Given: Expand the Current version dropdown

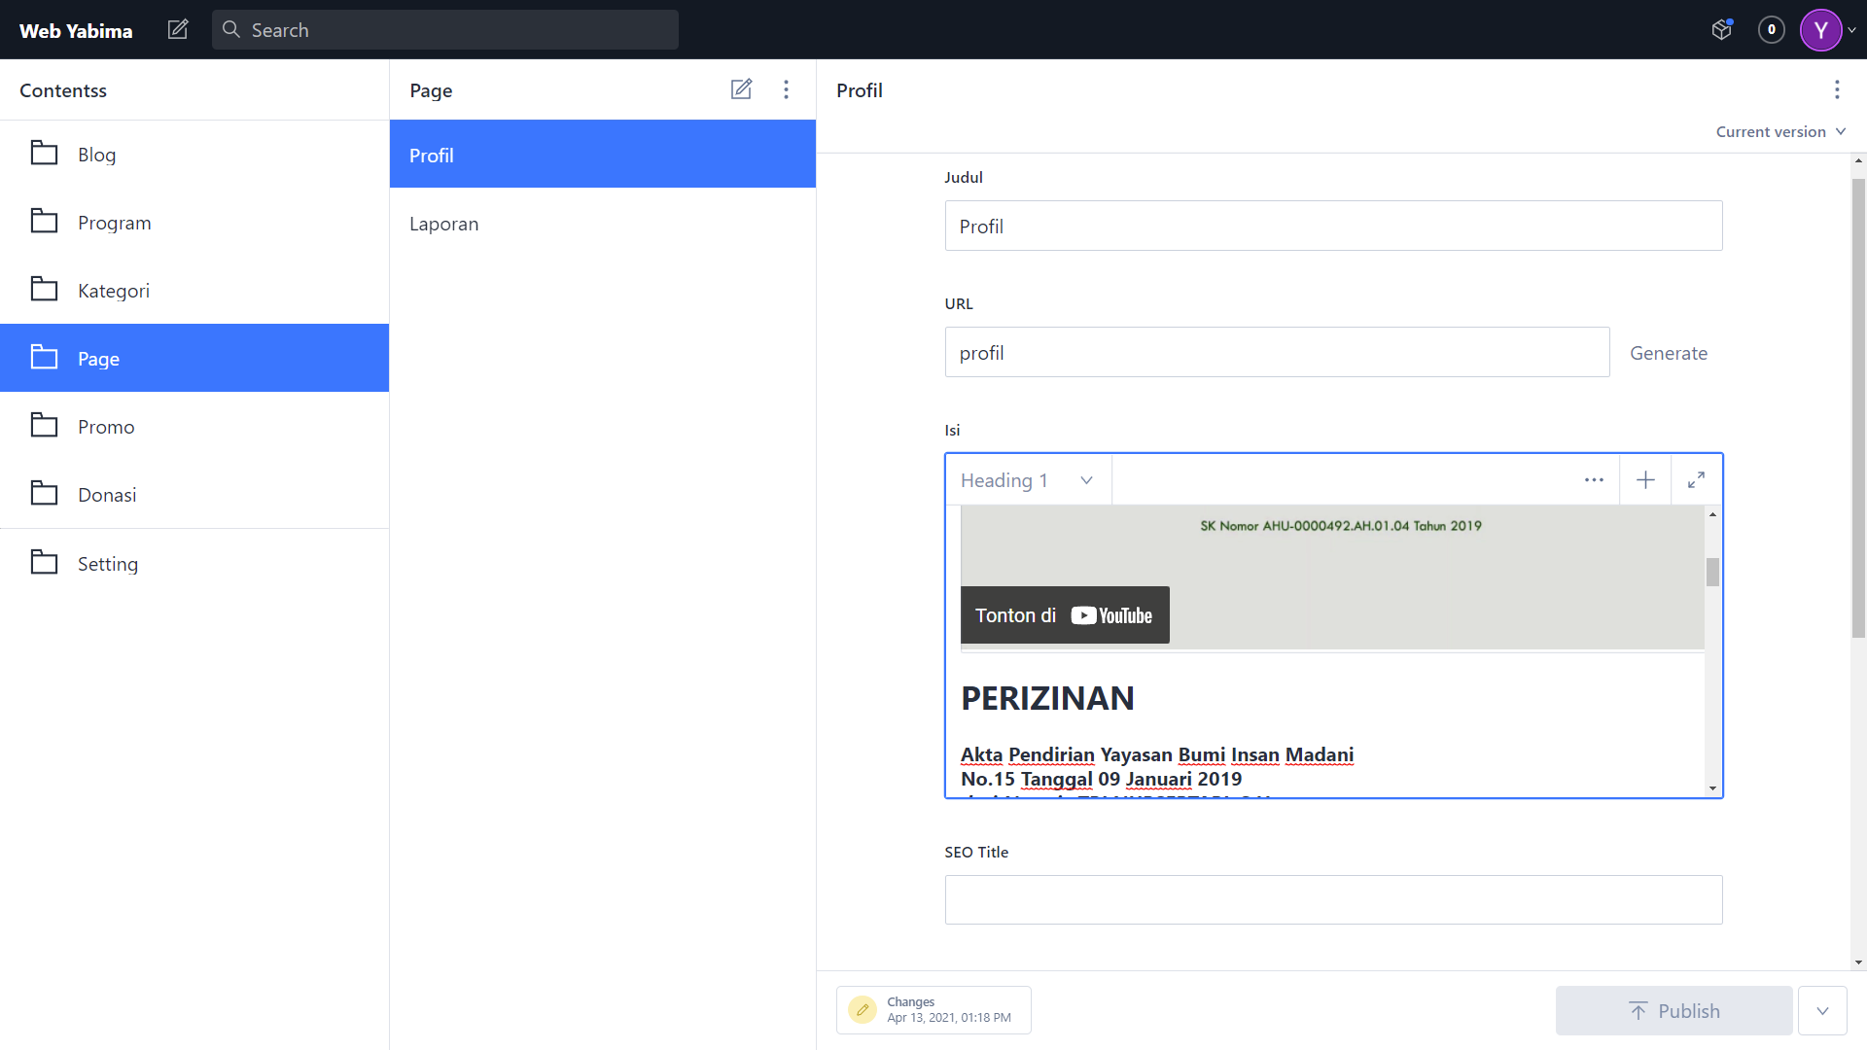Looking at the screenshot, I should (x=1779, y=131).
